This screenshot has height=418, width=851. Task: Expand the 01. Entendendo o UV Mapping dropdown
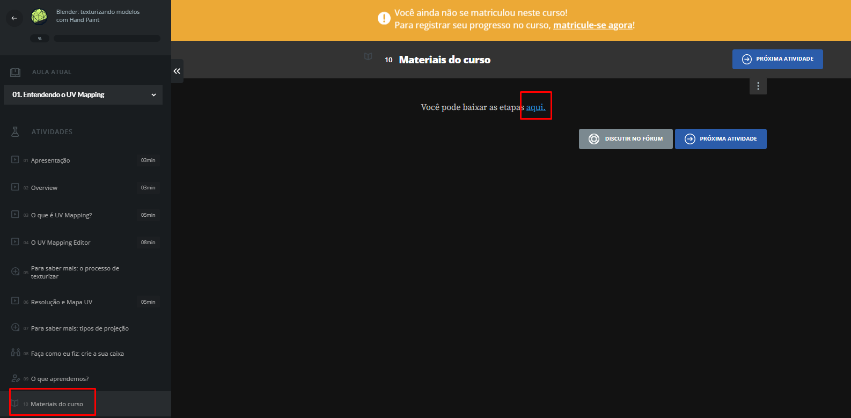point(83,94)
